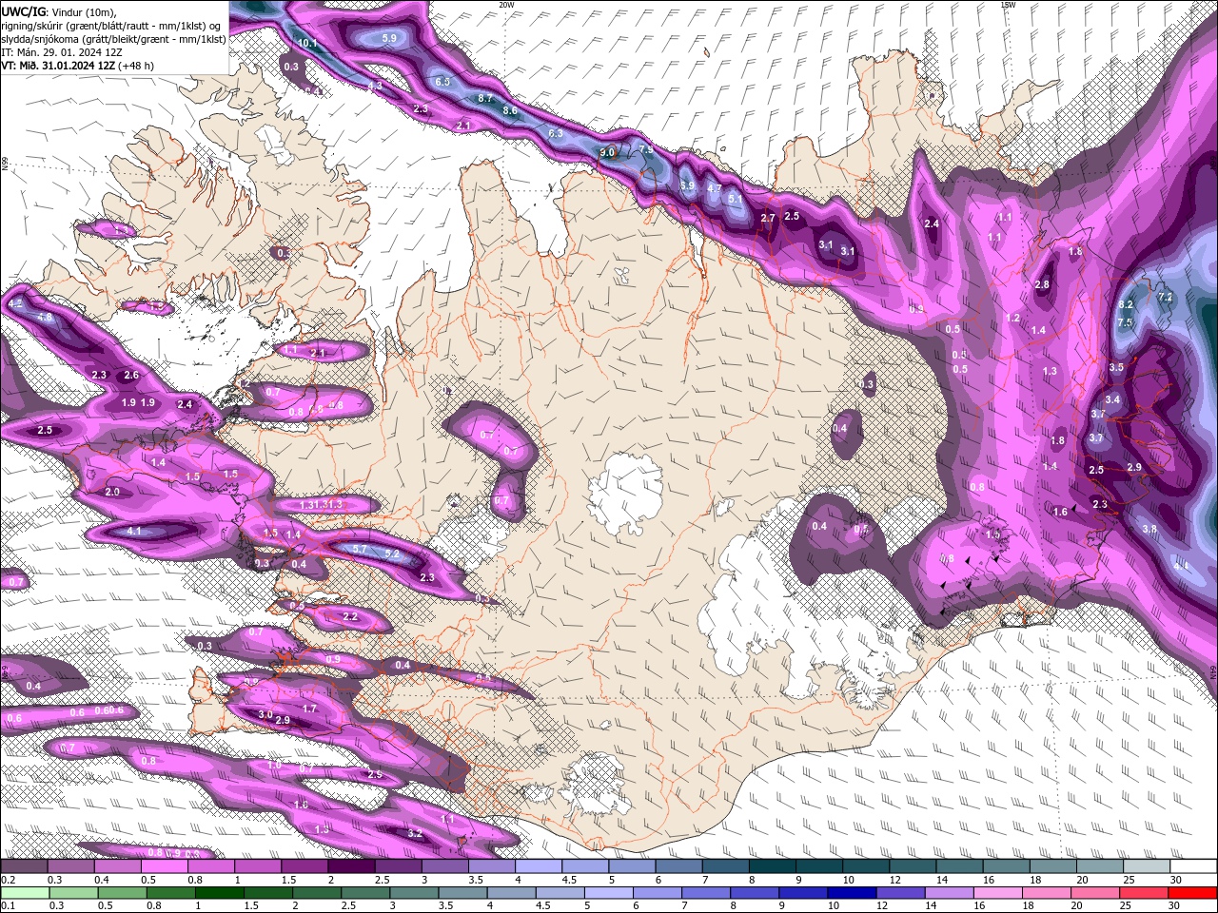Click the 4.8 value in the west
The width and height of the screenshot is (1218, 913).
[45, 317]
